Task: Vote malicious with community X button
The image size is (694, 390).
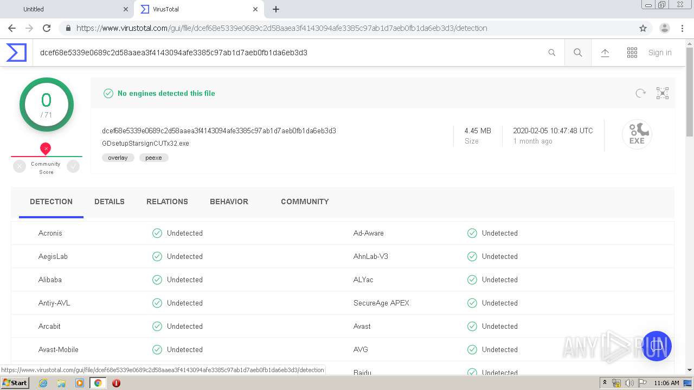Action: [x=20, y=167]
